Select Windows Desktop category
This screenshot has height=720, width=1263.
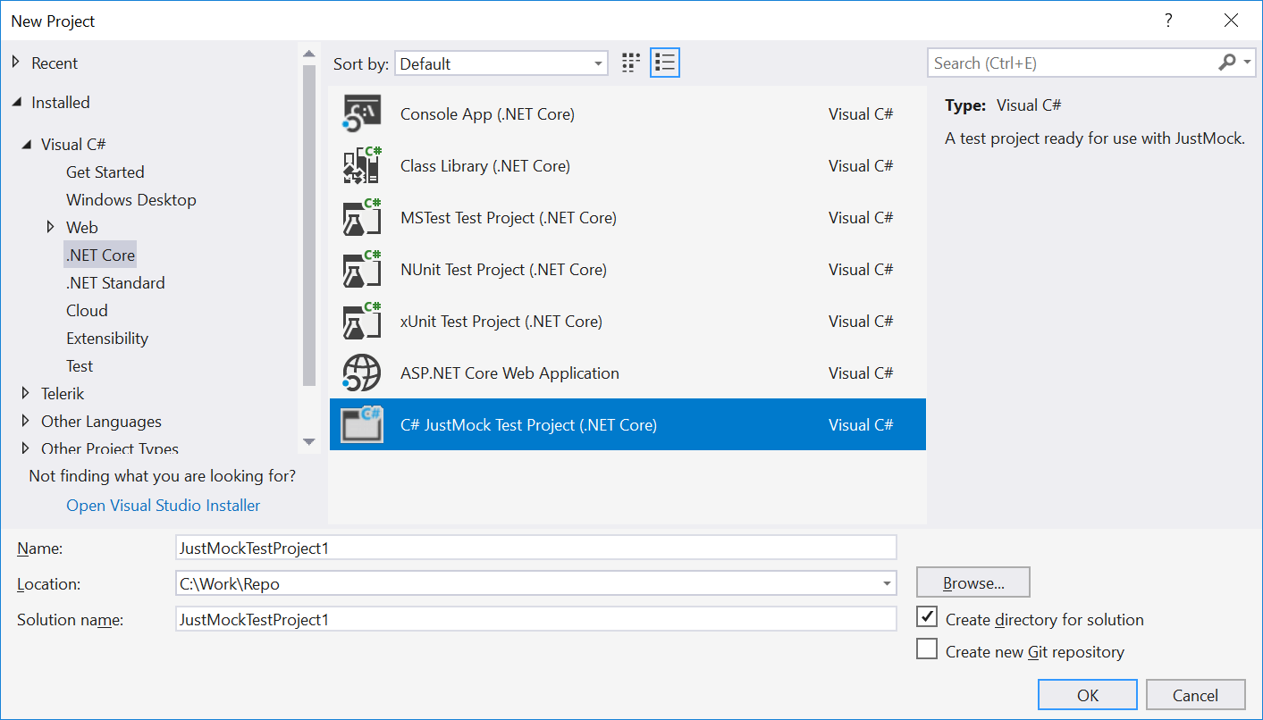pyautogui.click(x=131, y=199)
